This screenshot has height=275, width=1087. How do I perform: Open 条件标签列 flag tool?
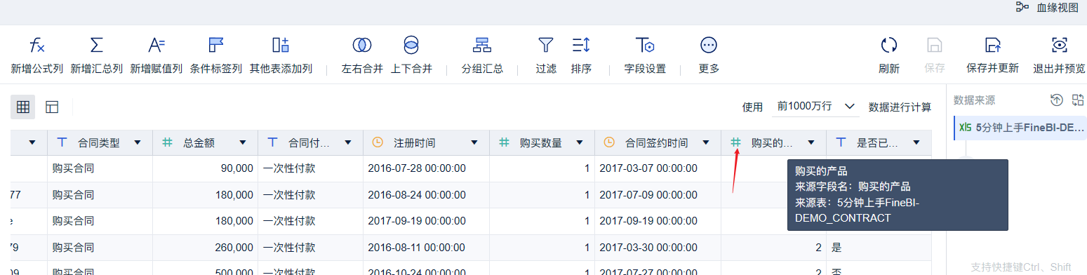point(216,46)
